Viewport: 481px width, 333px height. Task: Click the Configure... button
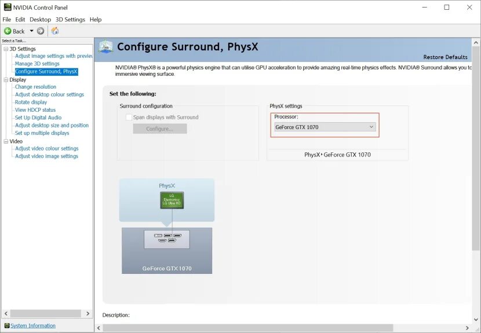coord(160,129)
